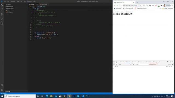Open the Help menu in VS Code
The width and height of the screenshot is (175, 98).
(x=34, y=1)
